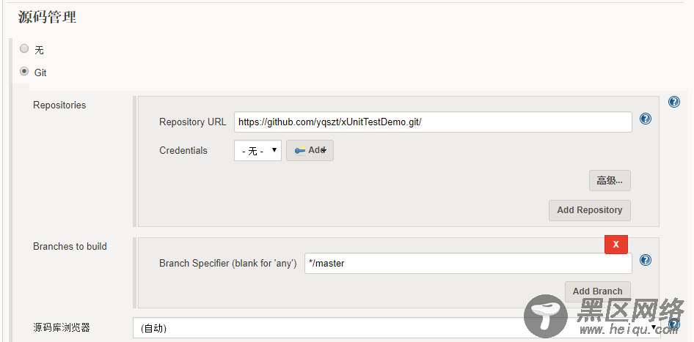Open help for the Repositories section

coord(673,102)
